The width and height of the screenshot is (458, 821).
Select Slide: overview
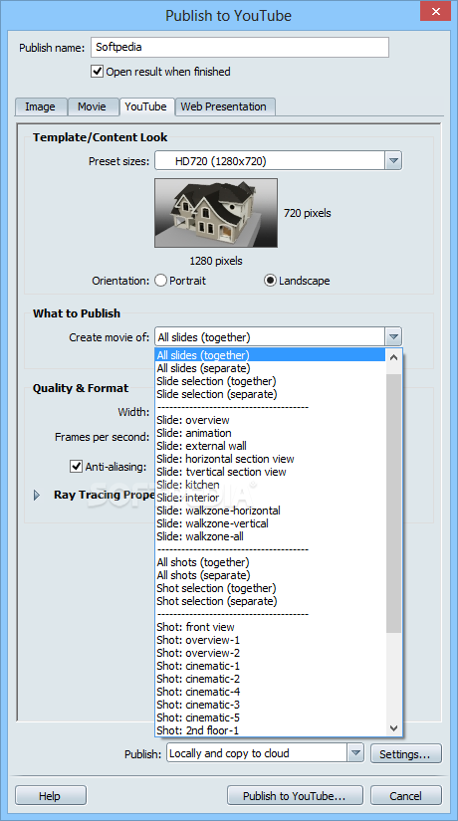(271, 420)
